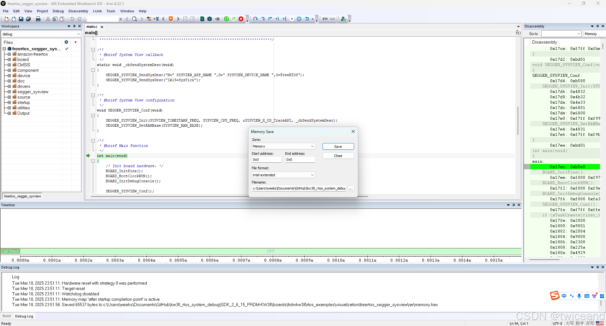Start execution with the Go icon
This screenshot has height=326, width=606.
(x=292, y=19)
